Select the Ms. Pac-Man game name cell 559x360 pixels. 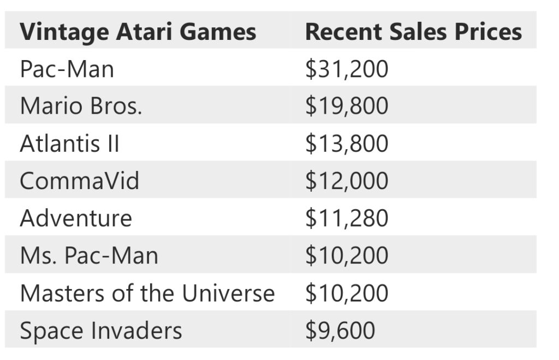pos(89,255)
